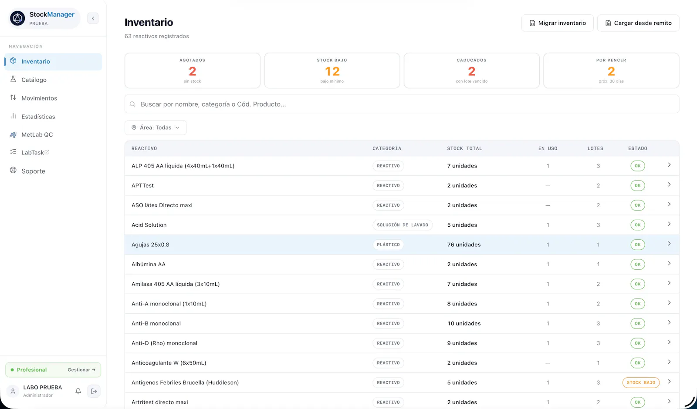Click the LabTask checklist icon
Image resolution: width=697 pixels, height=409 pixels.
tap(13, 152)
